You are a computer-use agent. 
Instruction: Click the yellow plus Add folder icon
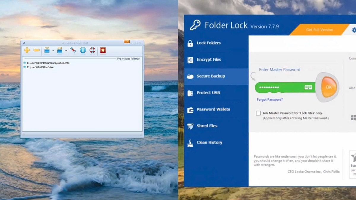pyautogui.click(x=27, y=50)
